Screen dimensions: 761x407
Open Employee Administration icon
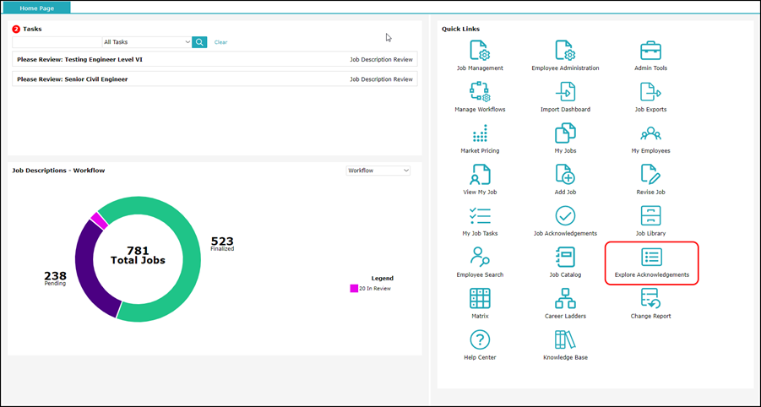[x=565, y=51]
